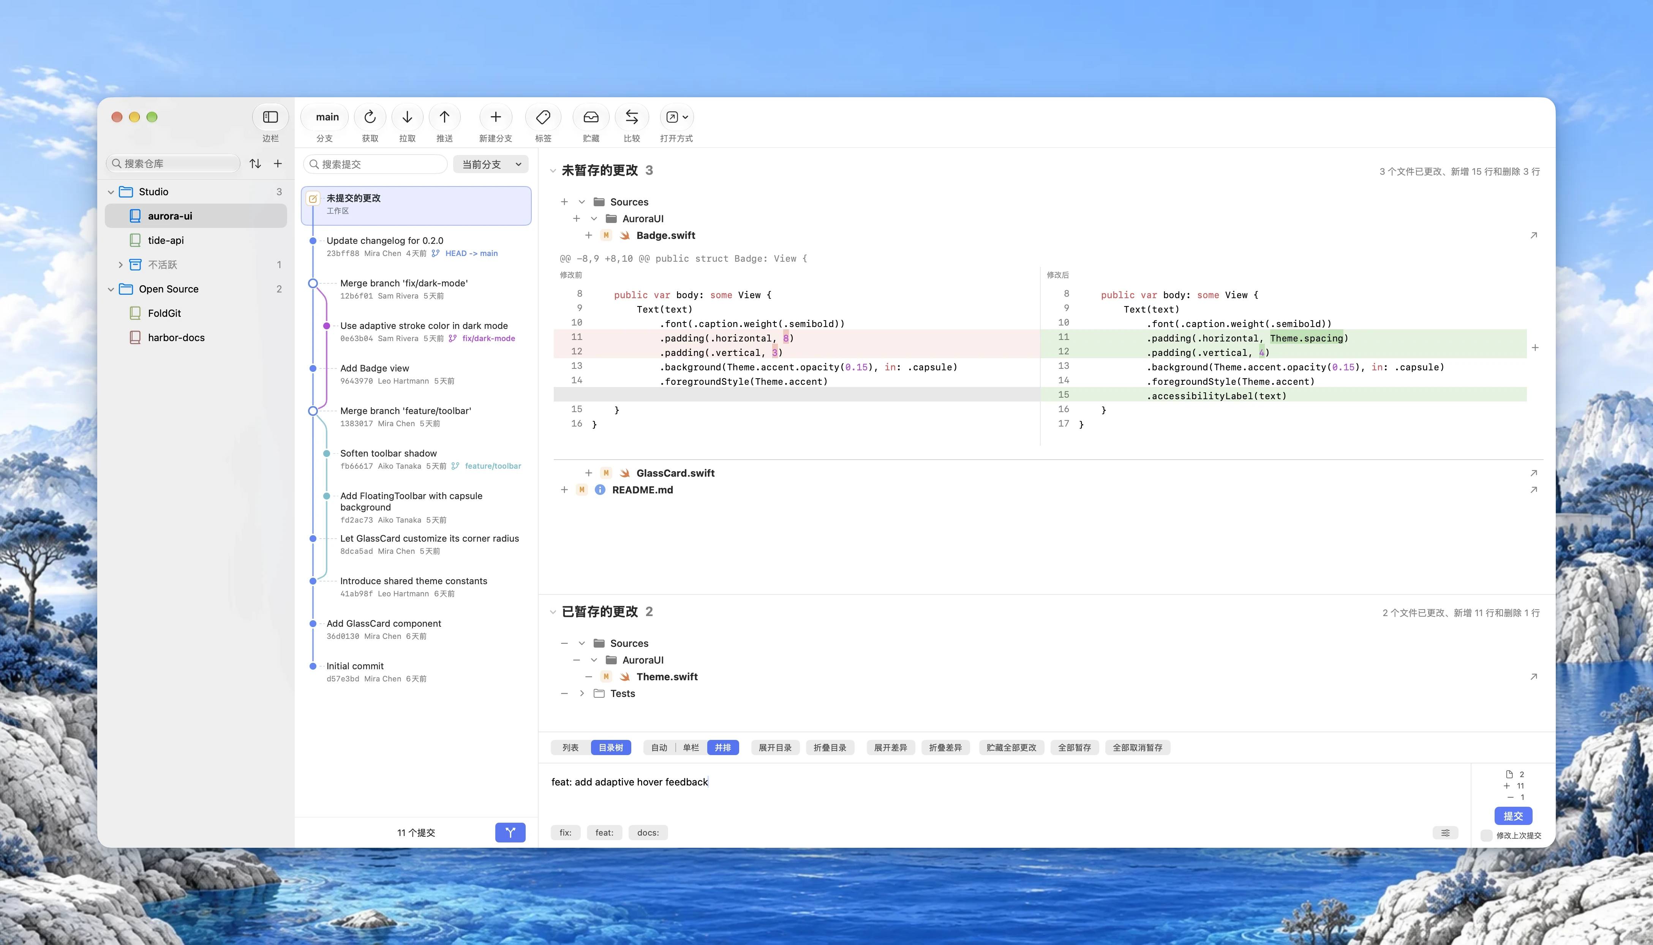The width and height of the screenshot is (1653, 945).
Task: Add a repository with the sidebar plus icon
Action: point(278,164)
